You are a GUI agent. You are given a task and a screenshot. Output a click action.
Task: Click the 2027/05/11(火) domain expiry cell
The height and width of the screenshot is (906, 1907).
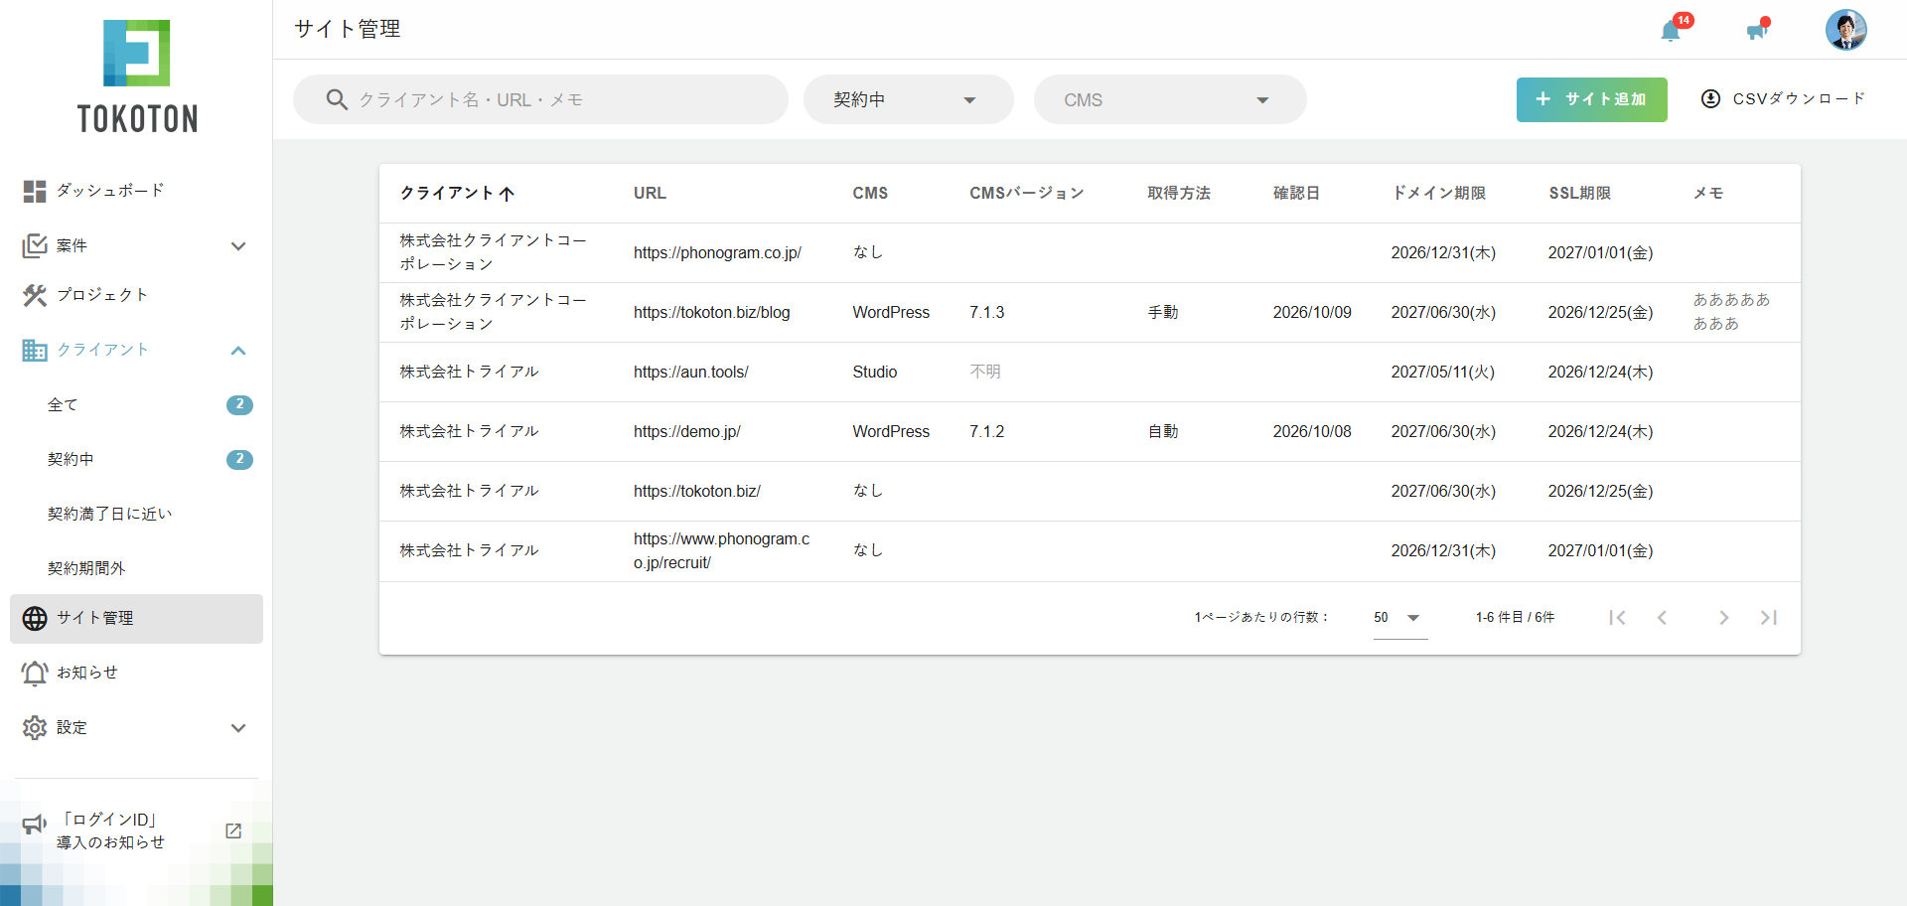pyautogui.click(x=1442, y=373)
